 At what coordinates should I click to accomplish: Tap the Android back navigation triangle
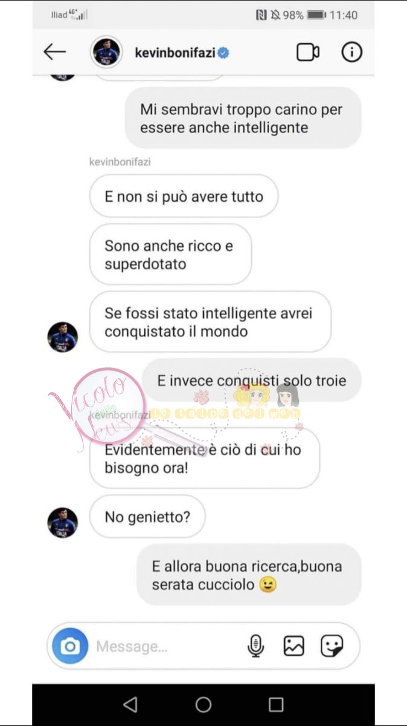click(x=130, y=704)
